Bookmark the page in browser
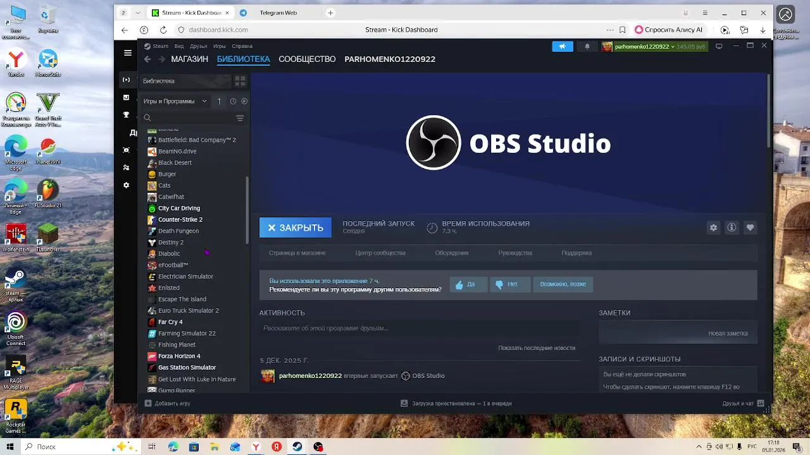Image resolution: width=810 pixels, height=455 pixels. pyautogui.click(x=623, y=30)
